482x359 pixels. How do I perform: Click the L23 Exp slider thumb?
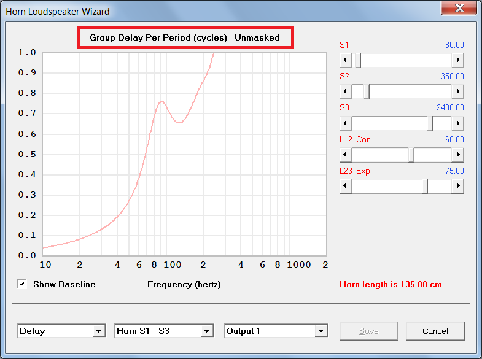[x=425, y=186]
